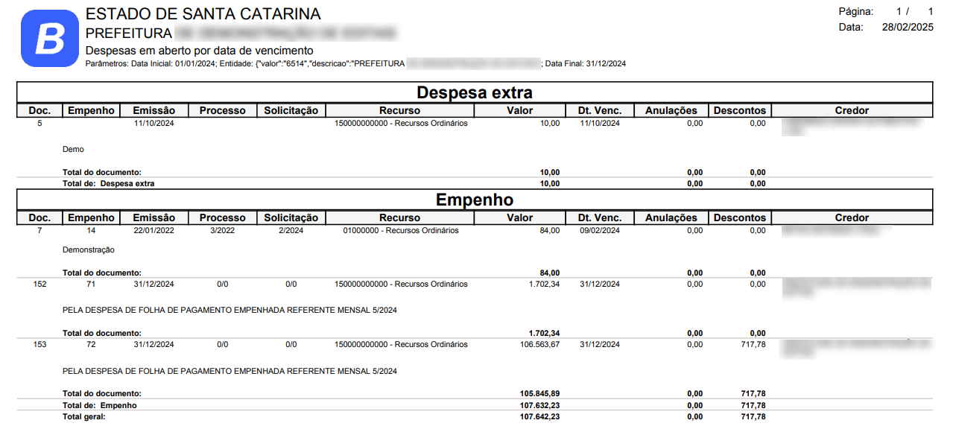Viewport: 953px width, 426px height.
Task: Click the solicitação value 2/2024
Action: (x=291, y=231)
